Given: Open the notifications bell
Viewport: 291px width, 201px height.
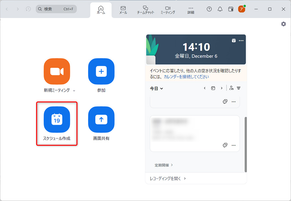Looking at the screenshot, I should tap(220, 9).
